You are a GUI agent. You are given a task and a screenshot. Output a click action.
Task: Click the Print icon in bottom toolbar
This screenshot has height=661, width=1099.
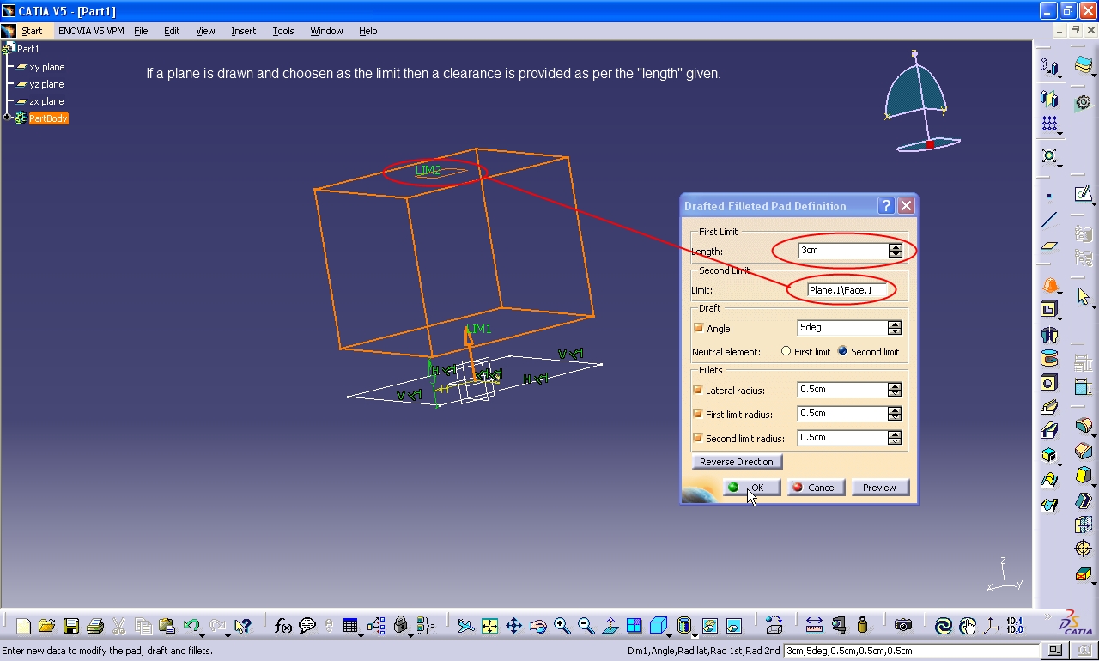[x=95, y=626]
